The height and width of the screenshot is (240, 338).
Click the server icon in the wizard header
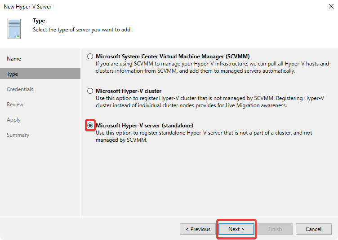tap(14, 29)
